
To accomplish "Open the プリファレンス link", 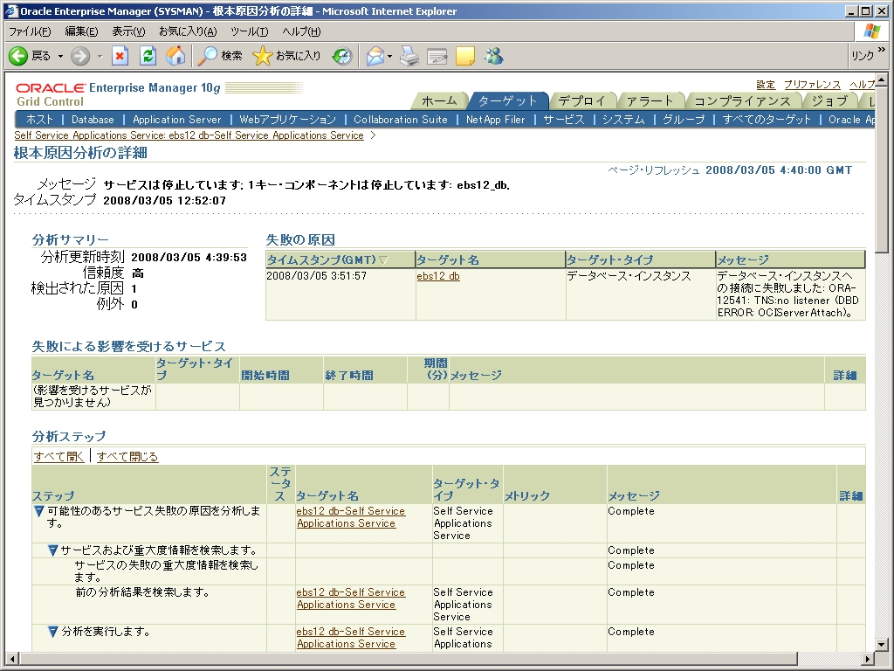I will coord(812,85).
